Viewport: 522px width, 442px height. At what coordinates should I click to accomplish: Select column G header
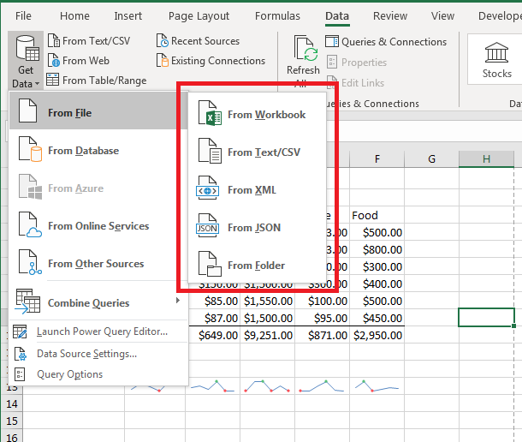432,159
